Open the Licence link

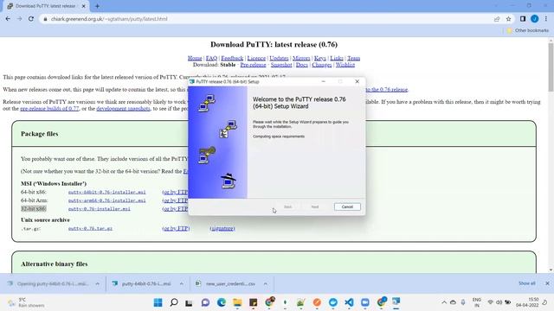click(256, 58)
